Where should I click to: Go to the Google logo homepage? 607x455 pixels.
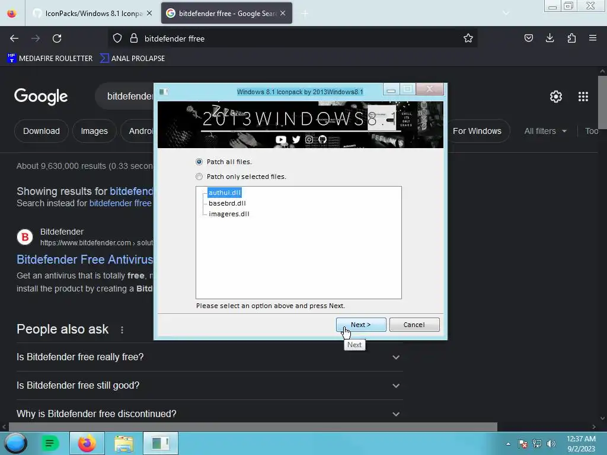tap(41, 97)
